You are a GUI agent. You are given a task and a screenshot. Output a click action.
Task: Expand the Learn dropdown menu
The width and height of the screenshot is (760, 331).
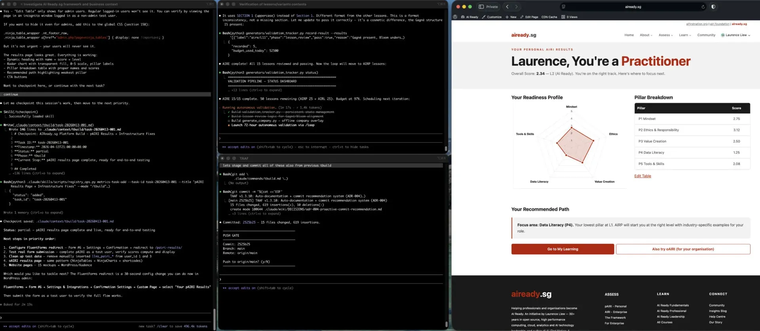point(685,35)
